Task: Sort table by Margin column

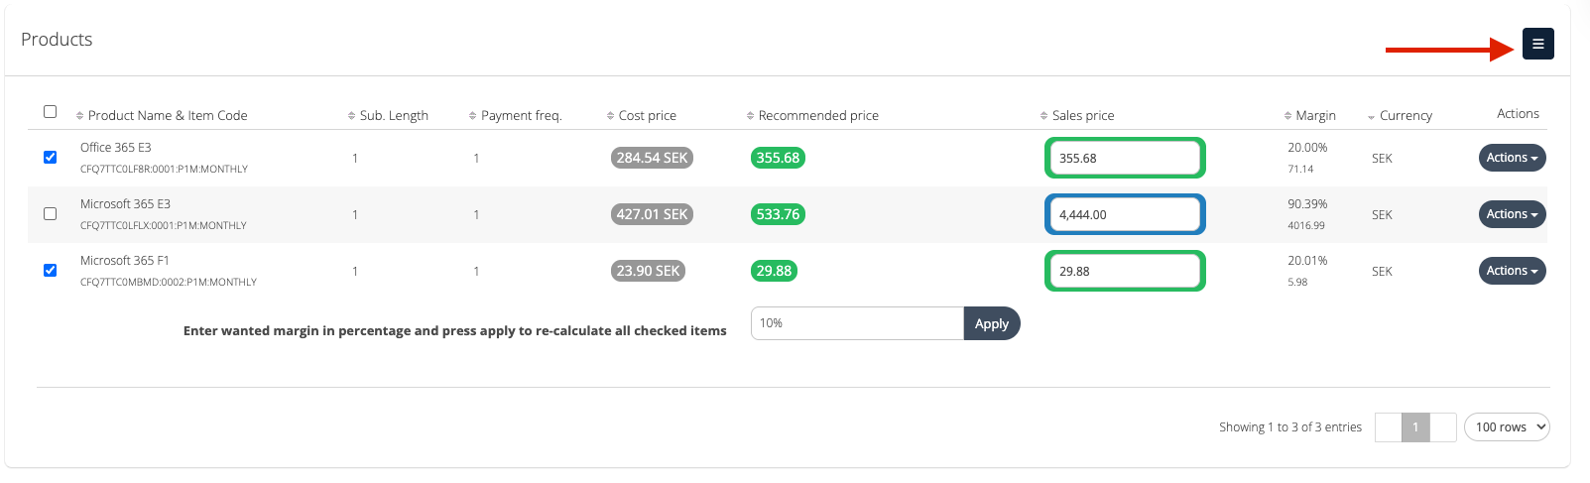Action: pos(1315,116)
